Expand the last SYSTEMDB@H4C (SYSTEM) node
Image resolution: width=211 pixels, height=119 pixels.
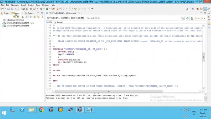(2, 26)
